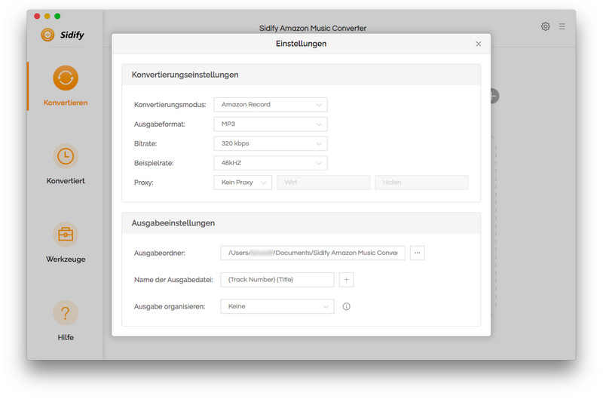Open the Werkzeuge toolbox icon
This screenshot has width=603, height=399.
[x=66, y=235]
